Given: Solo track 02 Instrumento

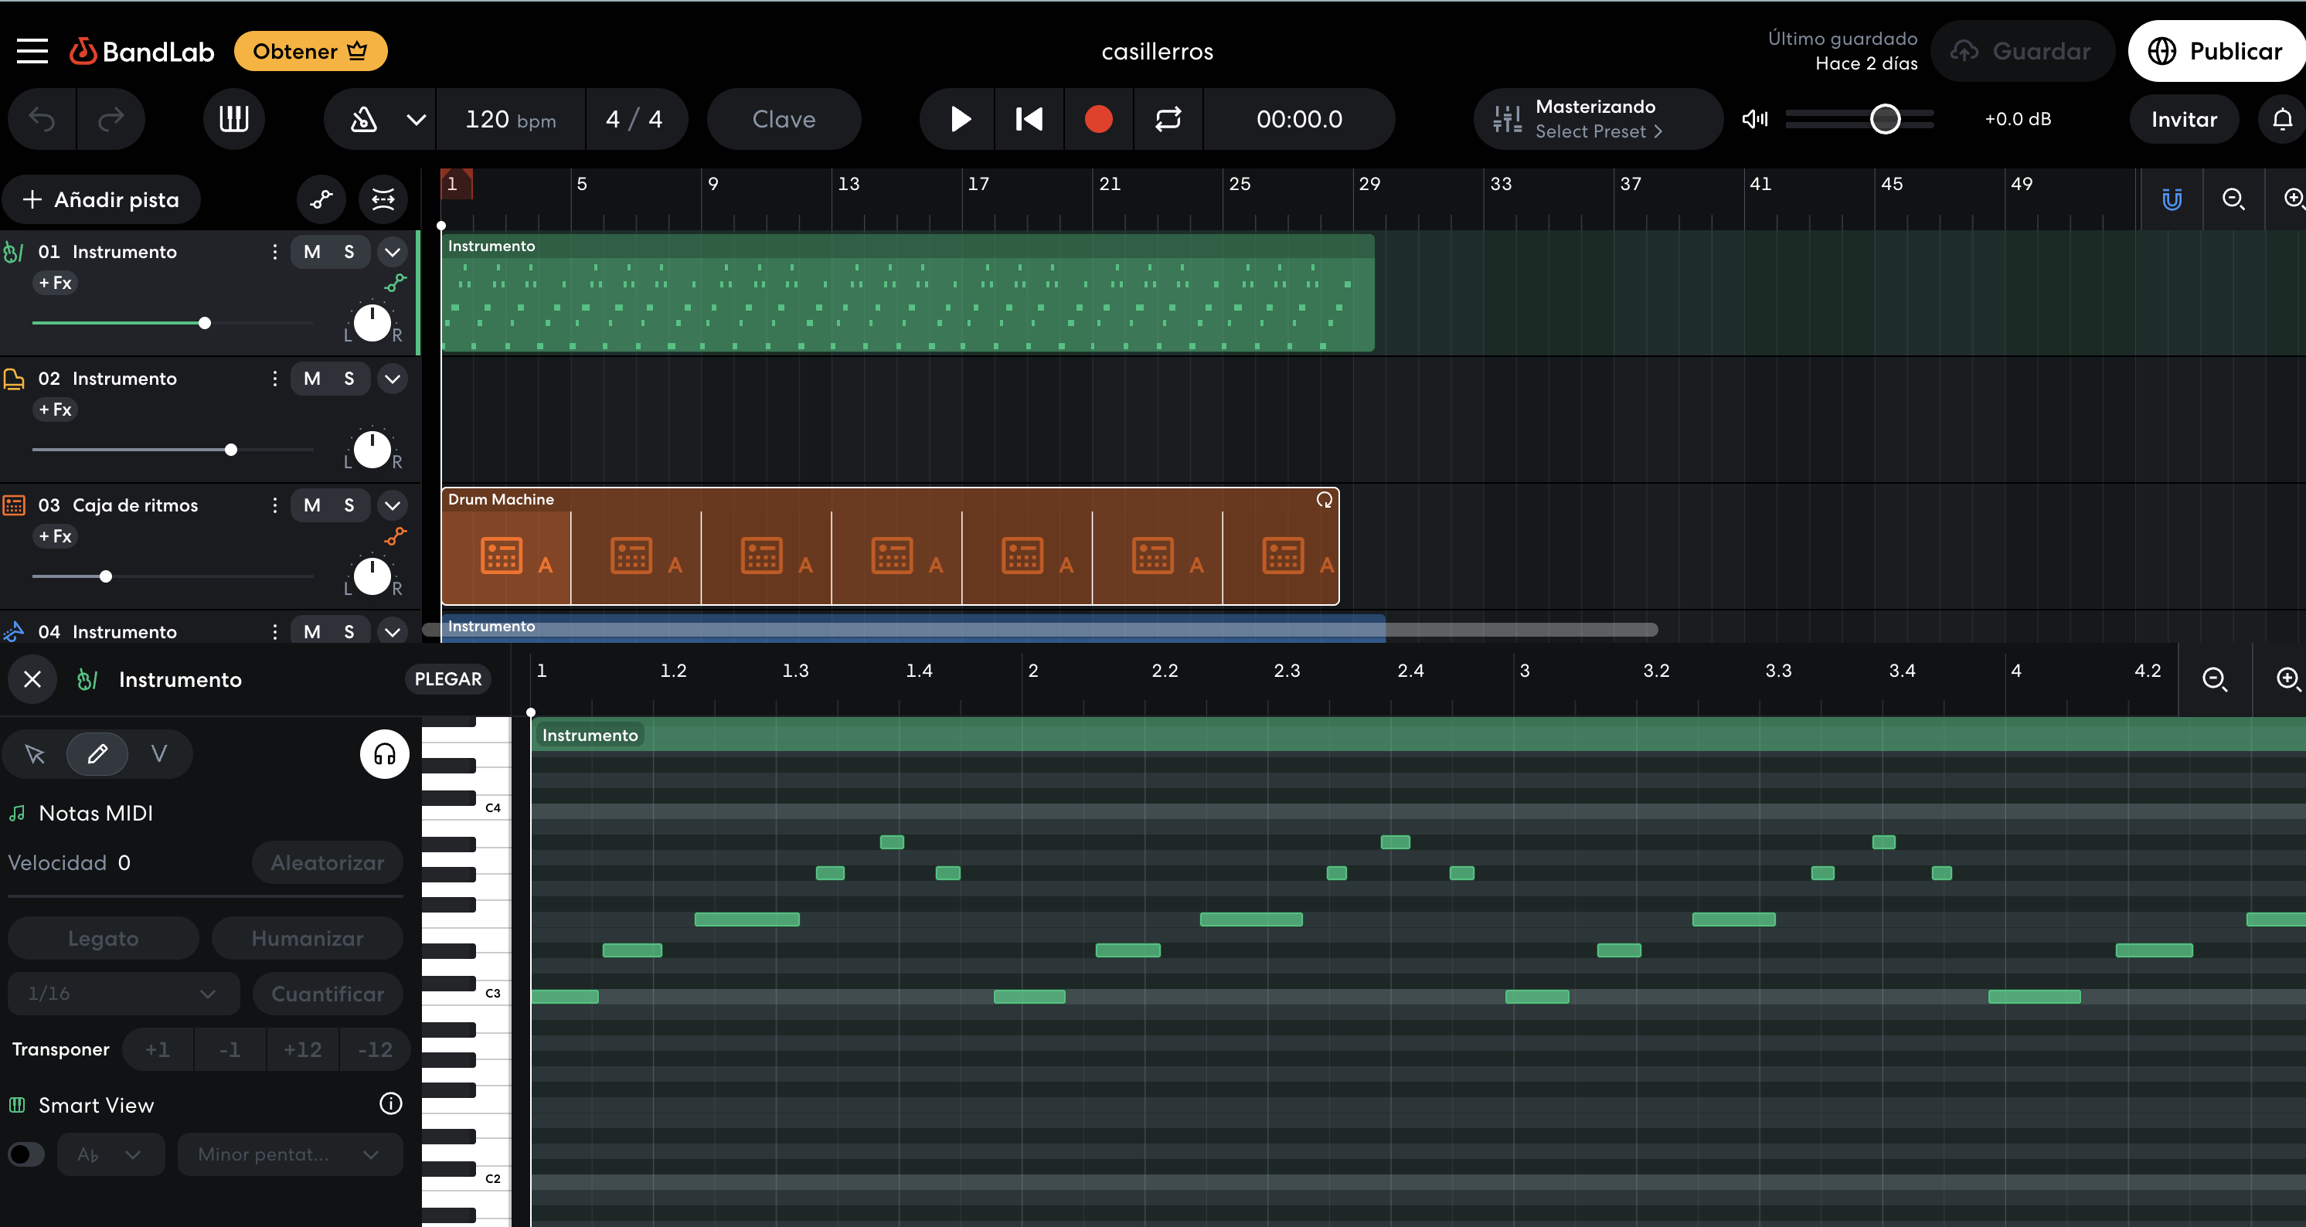Looking at the screenshot, I should [349, 379].
